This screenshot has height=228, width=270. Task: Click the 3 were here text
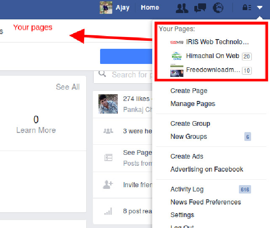tap(138, 131)
